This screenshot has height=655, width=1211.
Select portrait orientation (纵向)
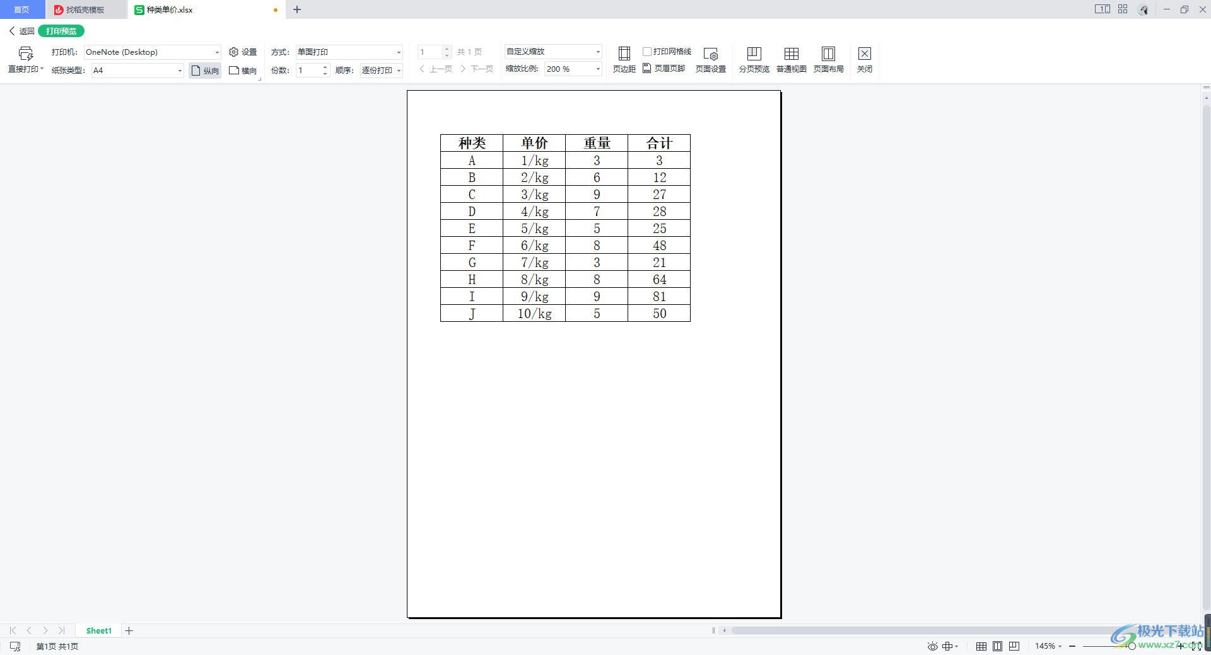click(205, 71)
